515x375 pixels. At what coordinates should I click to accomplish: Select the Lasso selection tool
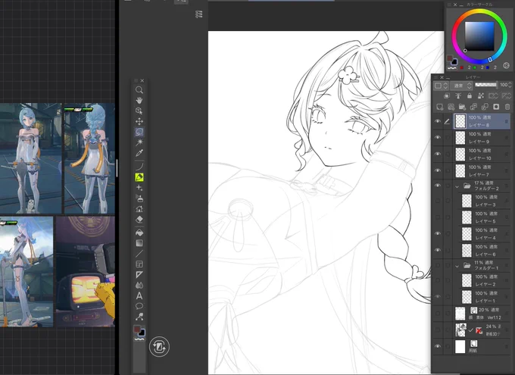coord(139,132)
